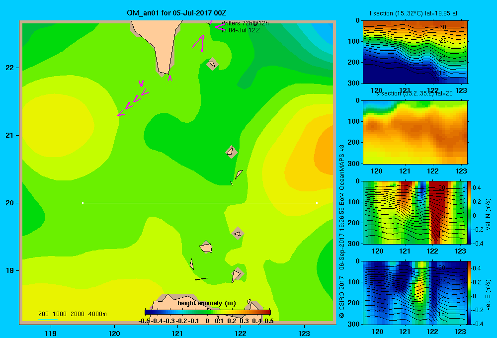Click the longitude 121 axis label on the main map
Screen dimensions: 497x338
177,333
